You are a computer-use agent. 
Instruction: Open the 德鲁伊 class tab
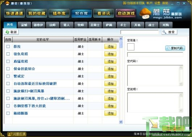(38, 25)
